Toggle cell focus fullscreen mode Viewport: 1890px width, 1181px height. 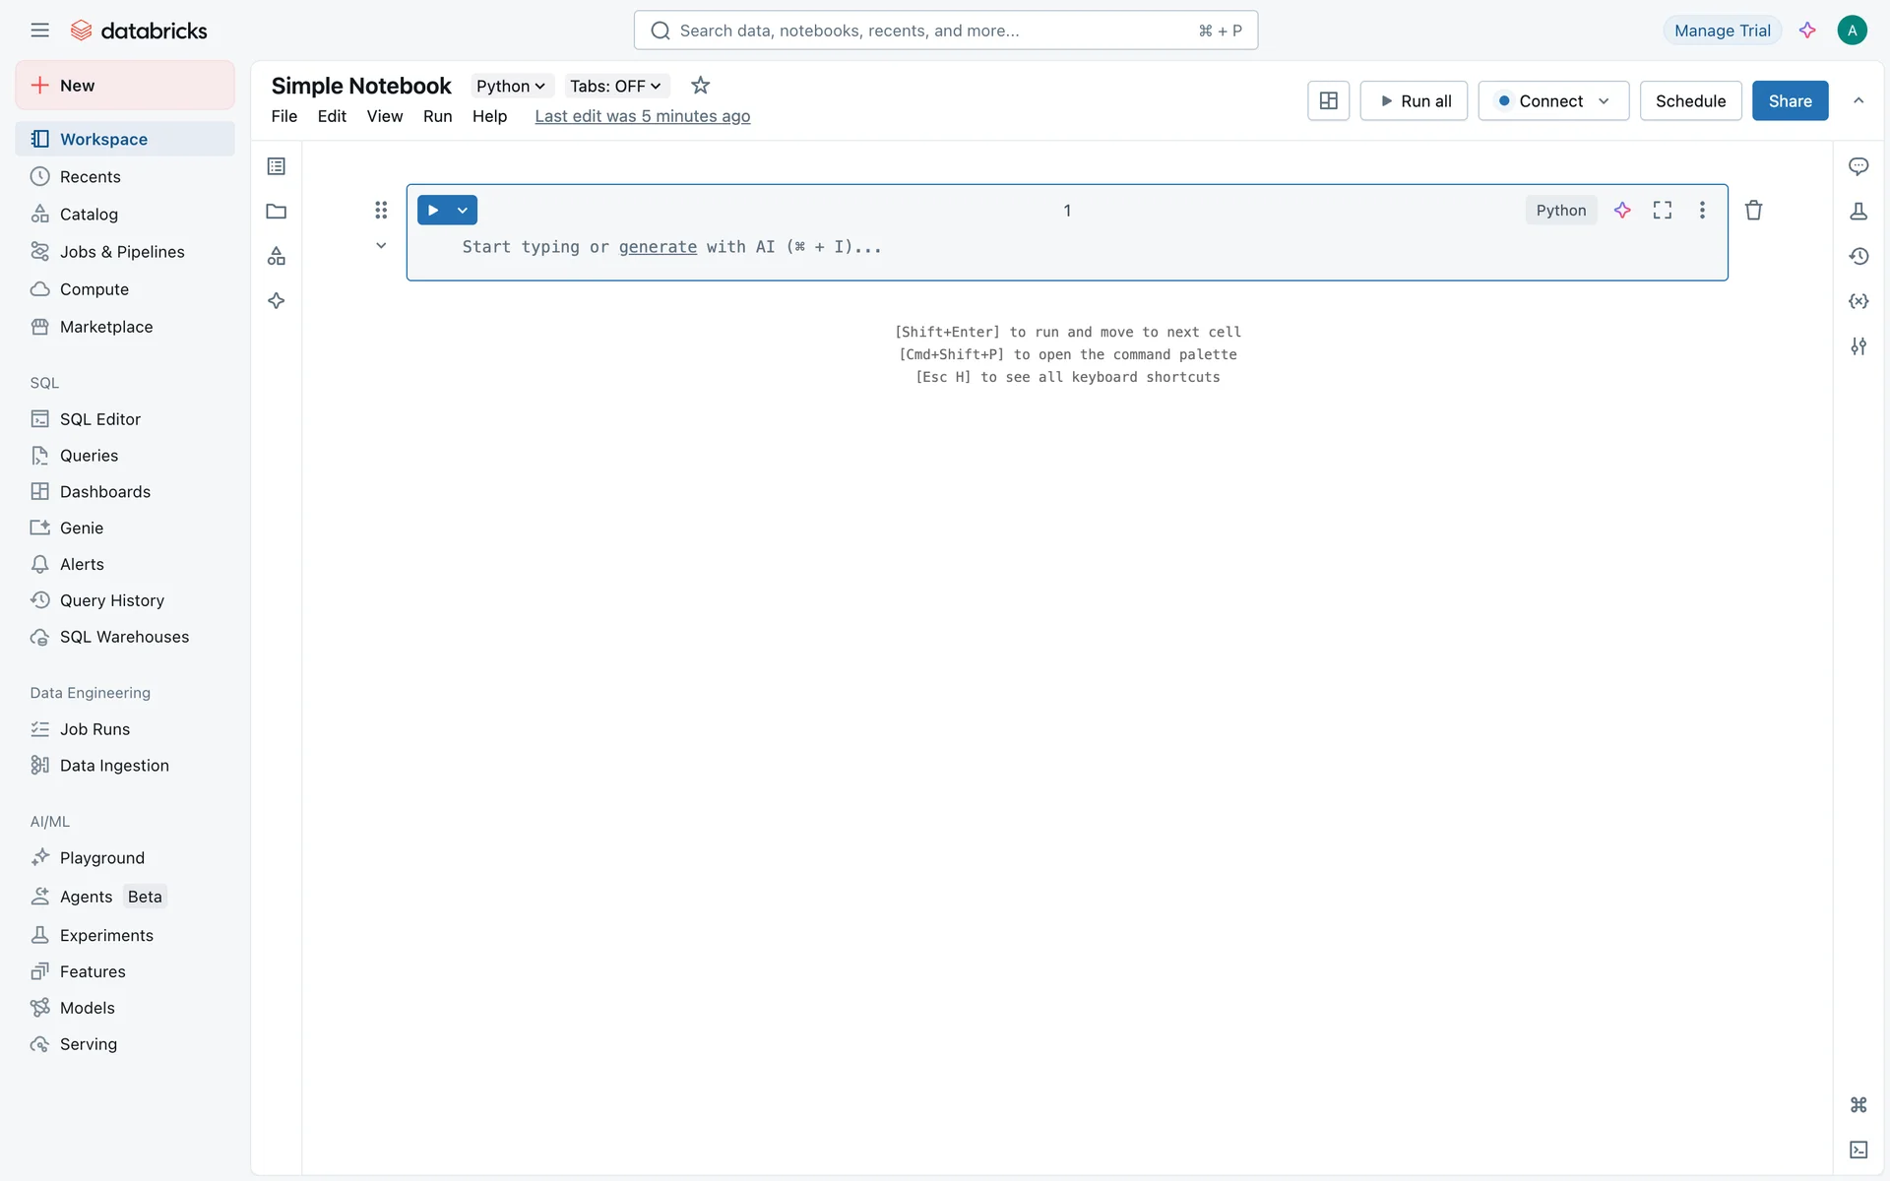point(1663,210)
